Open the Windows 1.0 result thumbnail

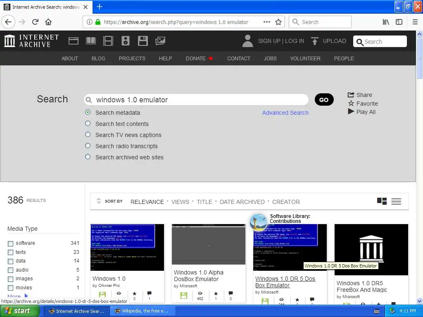(x=127, y=247)
